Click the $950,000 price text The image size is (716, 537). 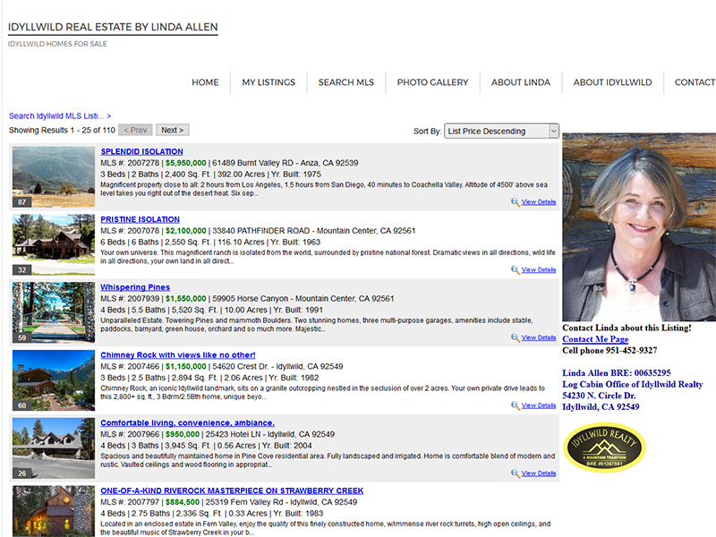(183, 435)
